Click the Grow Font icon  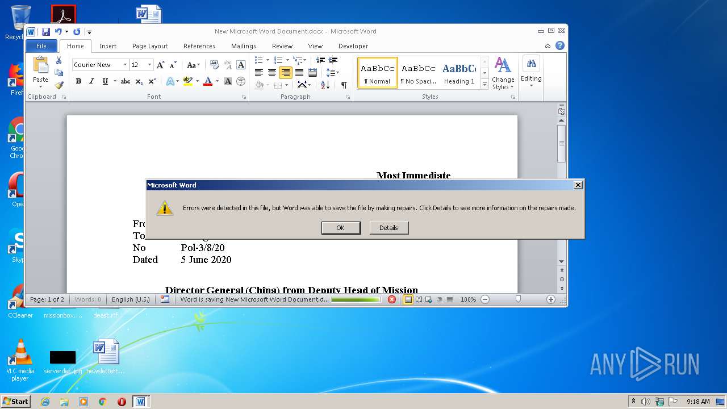[161, 65]
